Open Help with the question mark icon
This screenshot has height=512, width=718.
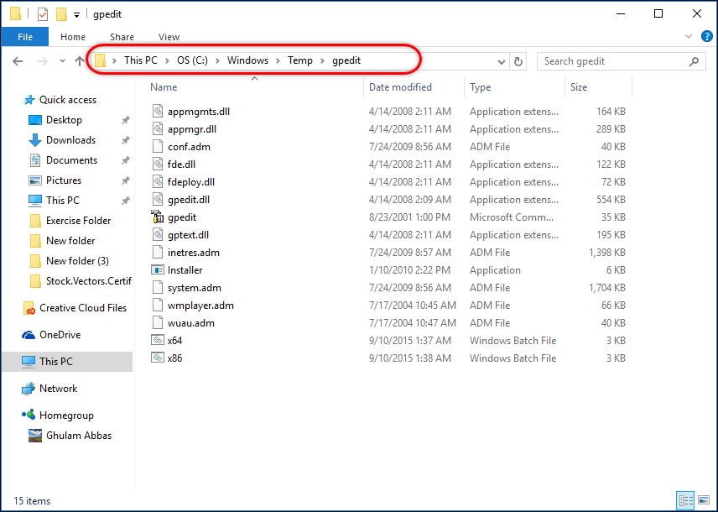click(706, 36)
